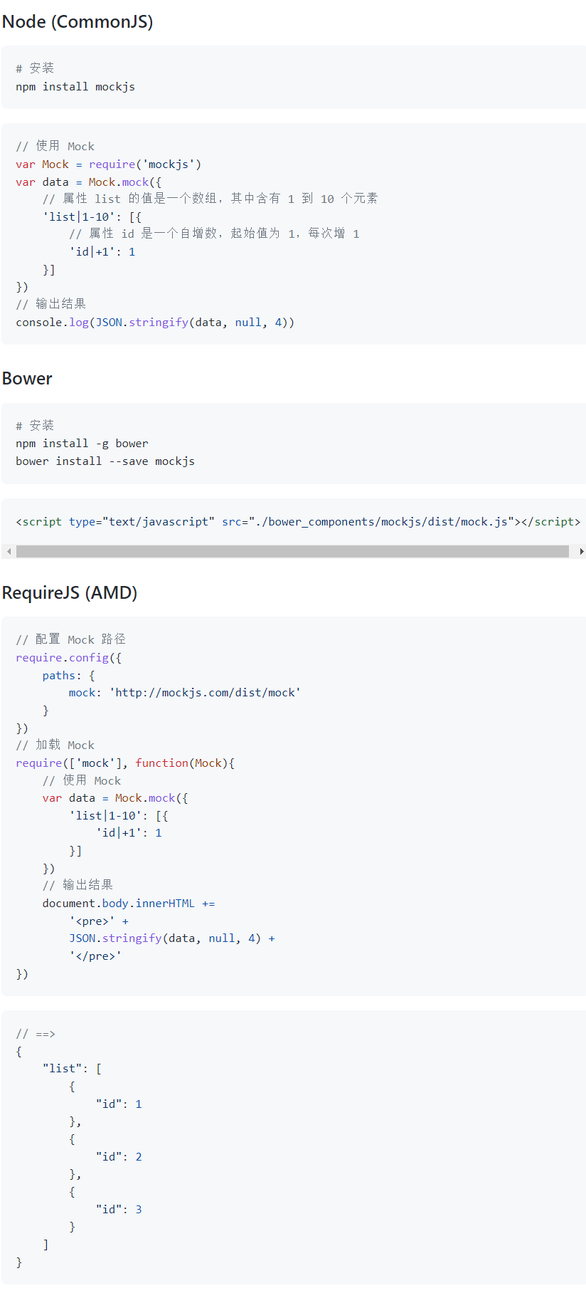The image size is (586, 1298).
Task: Click the horizontal scrollbar left arrow
Action: (9, 552)
